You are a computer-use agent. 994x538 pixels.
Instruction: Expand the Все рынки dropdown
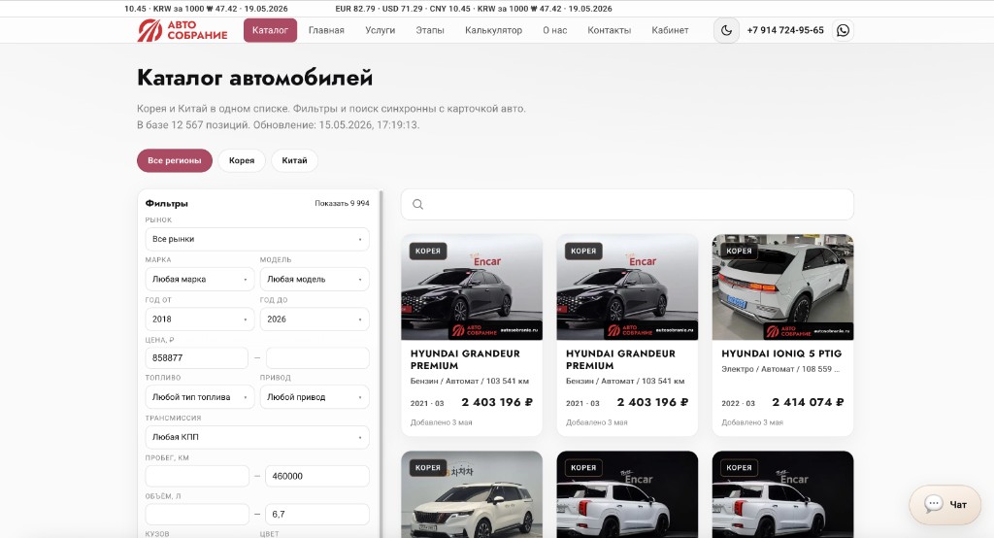coord(256,239)
